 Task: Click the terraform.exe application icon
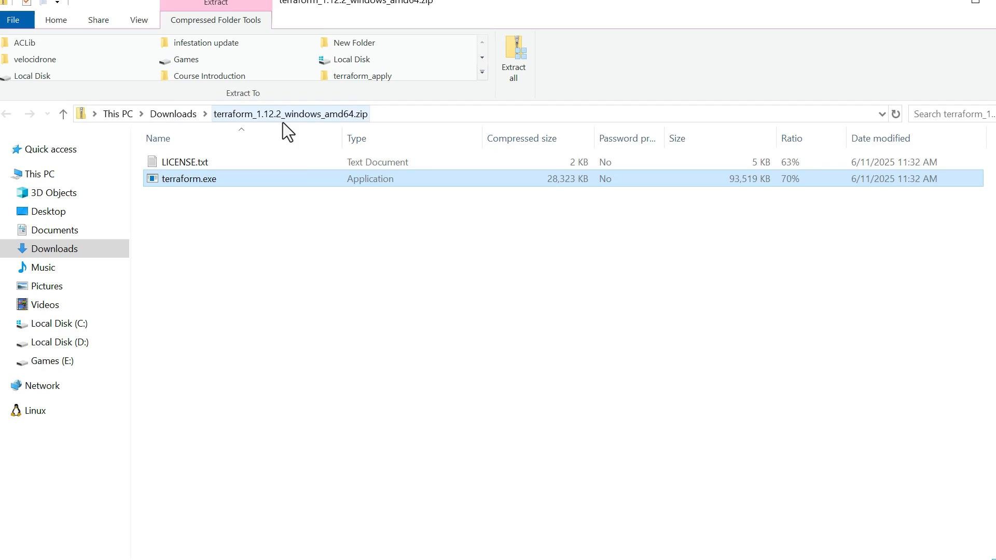[x=152, y=178]
